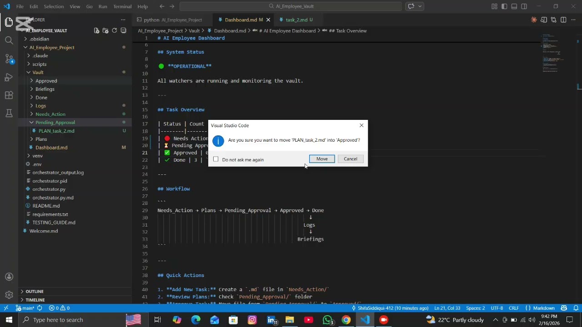Synchronize changes from the status bar
The image size is (582, 327).
[x=40, y=308]
